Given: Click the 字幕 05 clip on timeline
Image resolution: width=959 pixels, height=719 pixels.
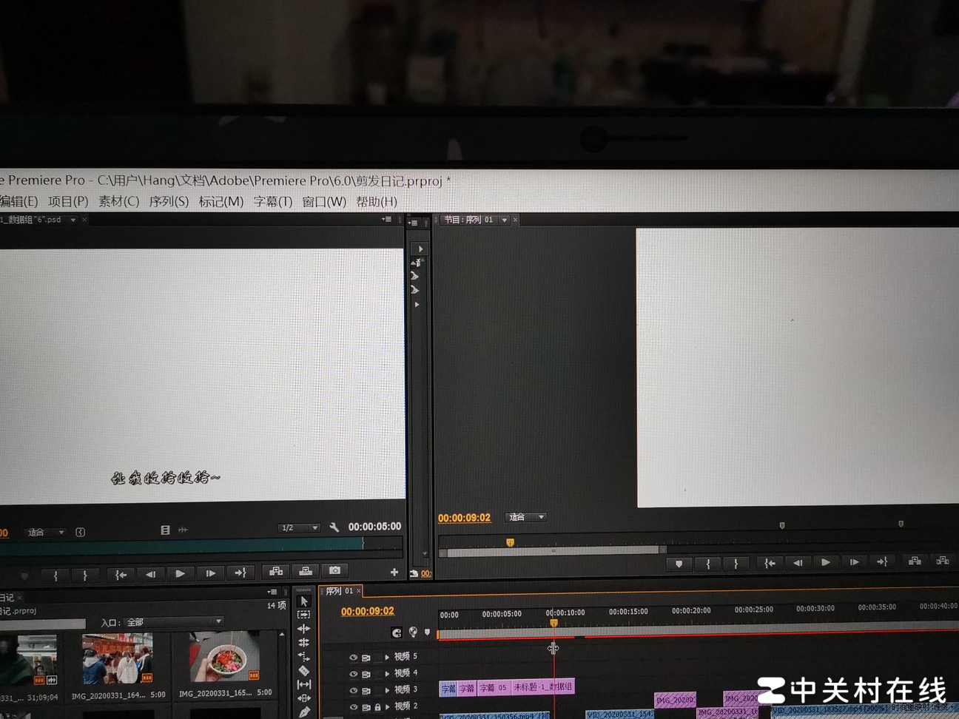Looking at the screenshot, I should (x=493, y=688).
